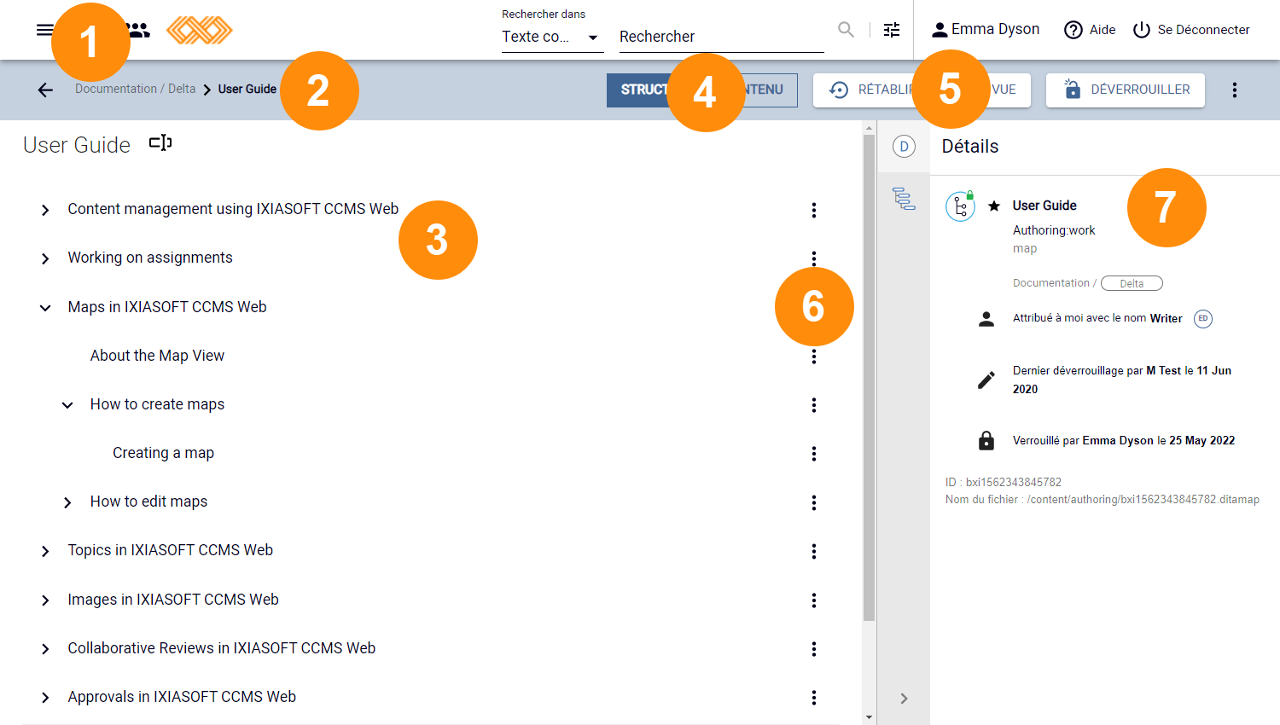Click the Delta branch chip
Image resolution: width=1280 pixels, height=725 pixels.
click(x=1132, y=283)
